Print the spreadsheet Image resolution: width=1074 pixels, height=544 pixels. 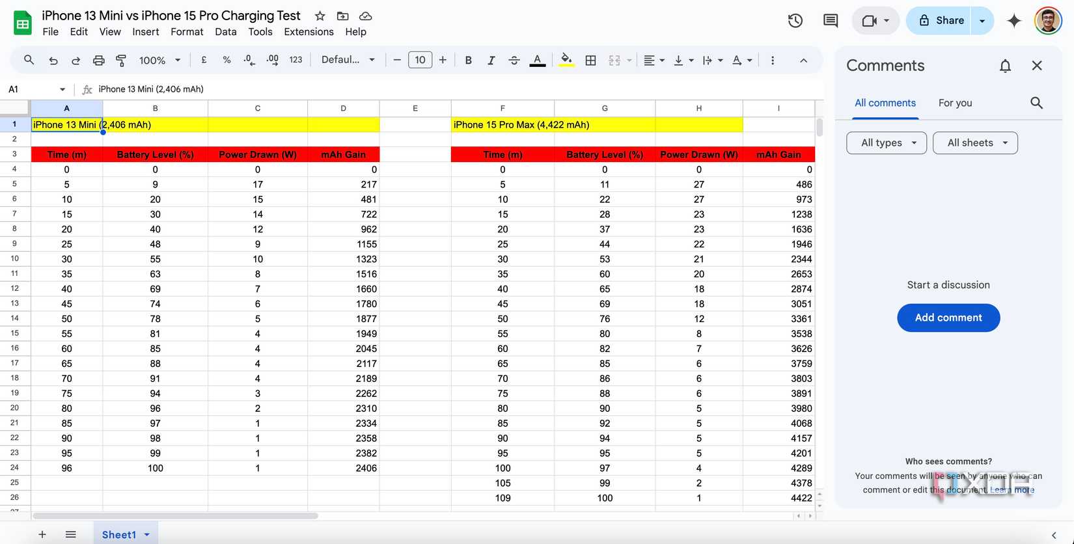98,60
